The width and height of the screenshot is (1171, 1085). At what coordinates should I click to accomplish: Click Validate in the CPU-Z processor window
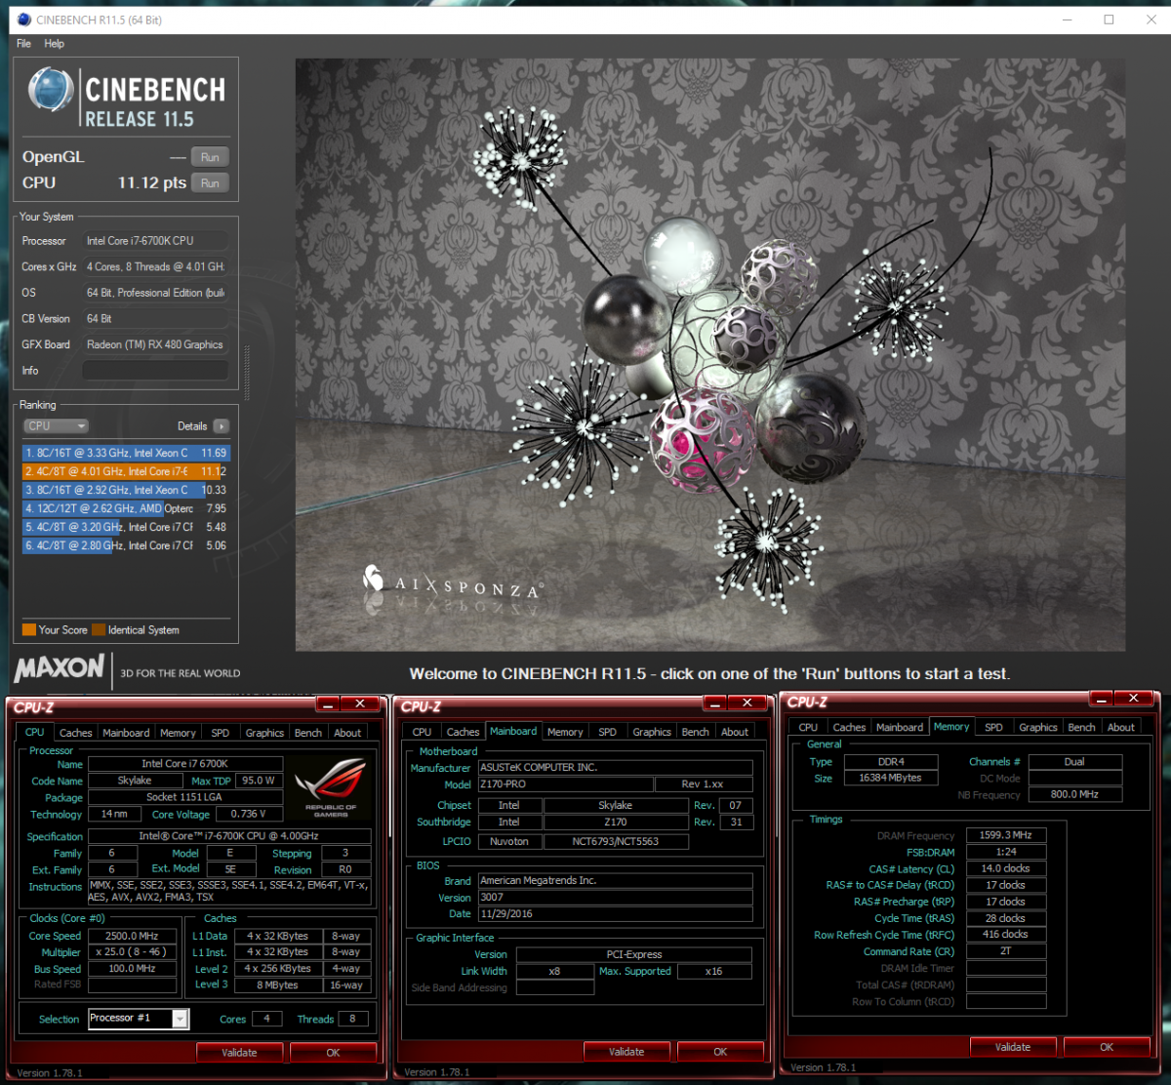[239, 1053]
